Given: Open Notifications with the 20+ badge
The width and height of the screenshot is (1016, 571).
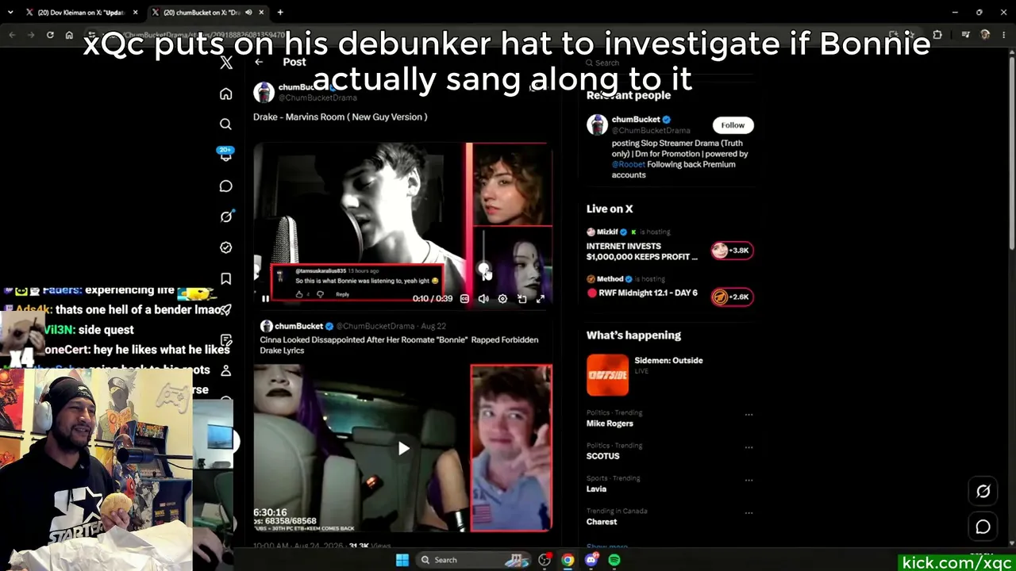Looking at the screenshot, I should tap(226, 155).
